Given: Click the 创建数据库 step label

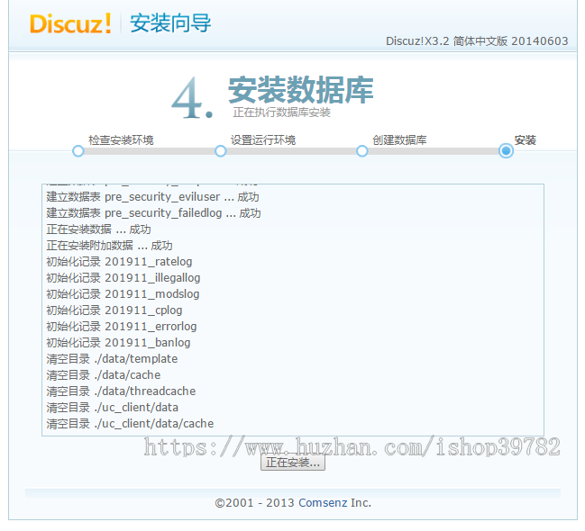Looking at the screenshot, I should (399, 140).
